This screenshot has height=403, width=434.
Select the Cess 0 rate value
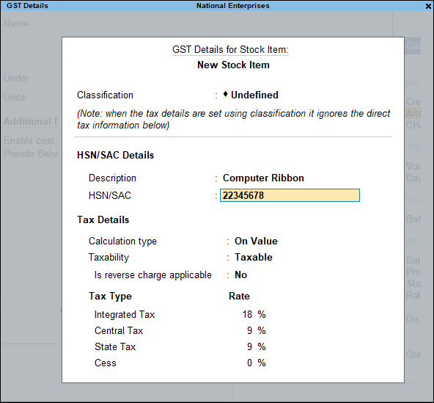[x=250, y=363]
